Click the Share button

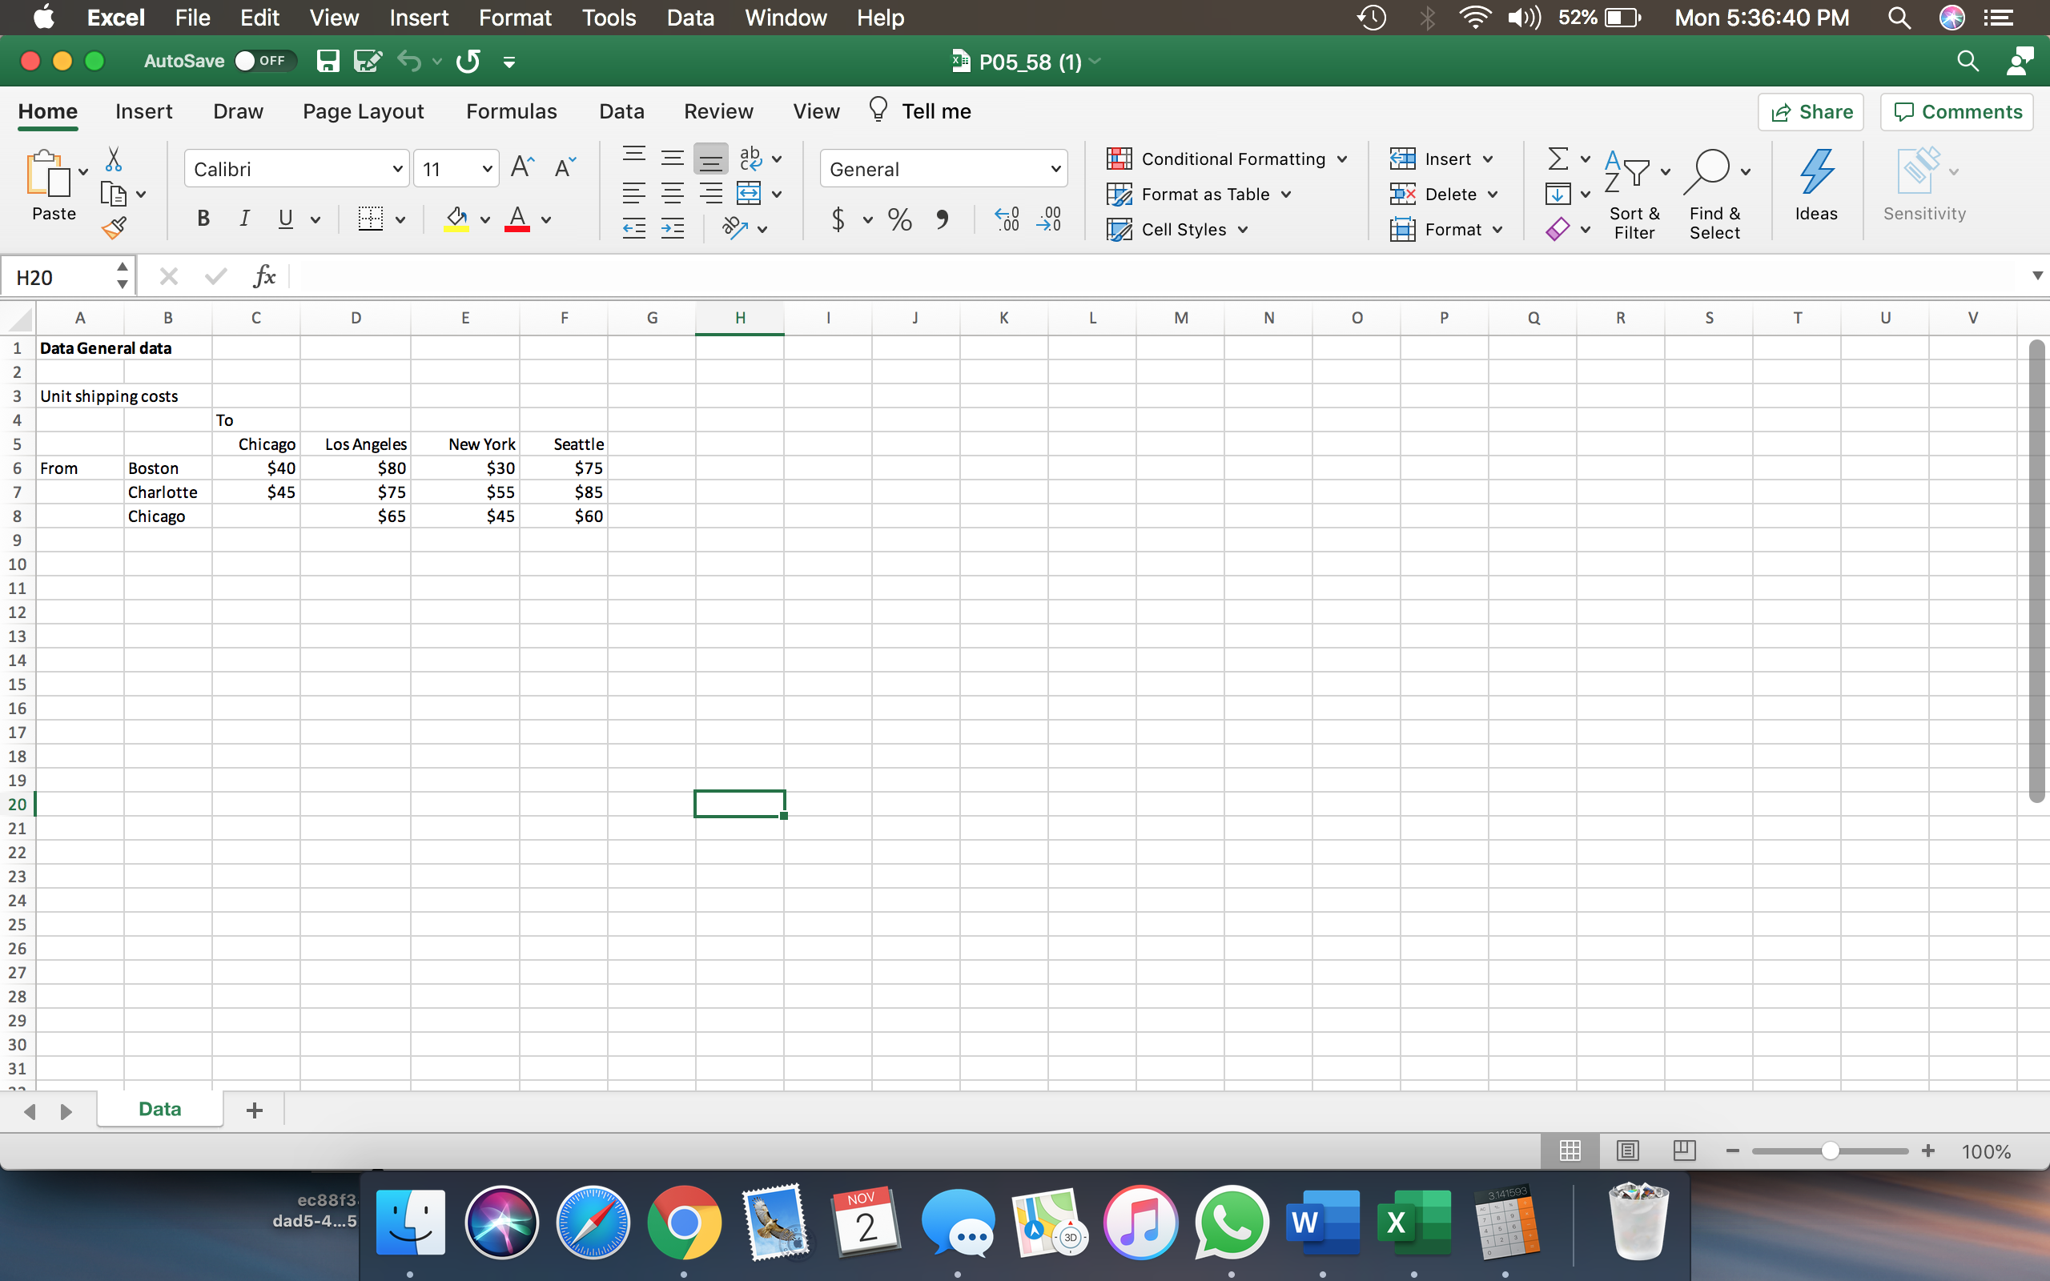coord(1814,110)
